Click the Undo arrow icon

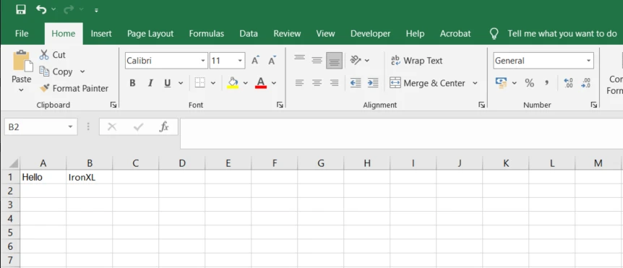point(41,9)
